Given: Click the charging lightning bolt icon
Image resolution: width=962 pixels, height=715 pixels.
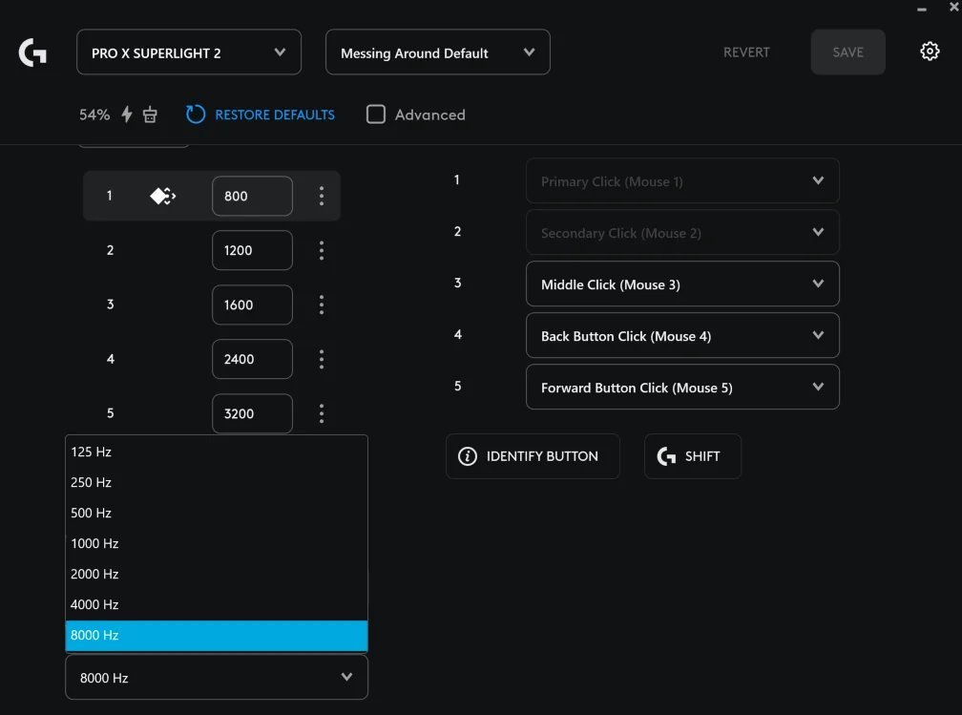Looking at the screenshot, I should [127, 114].
